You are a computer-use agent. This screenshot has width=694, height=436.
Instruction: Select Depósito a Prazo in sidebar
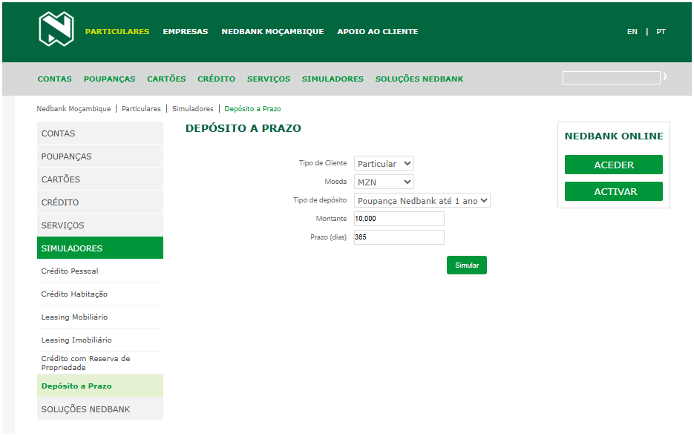click(100, 386)
